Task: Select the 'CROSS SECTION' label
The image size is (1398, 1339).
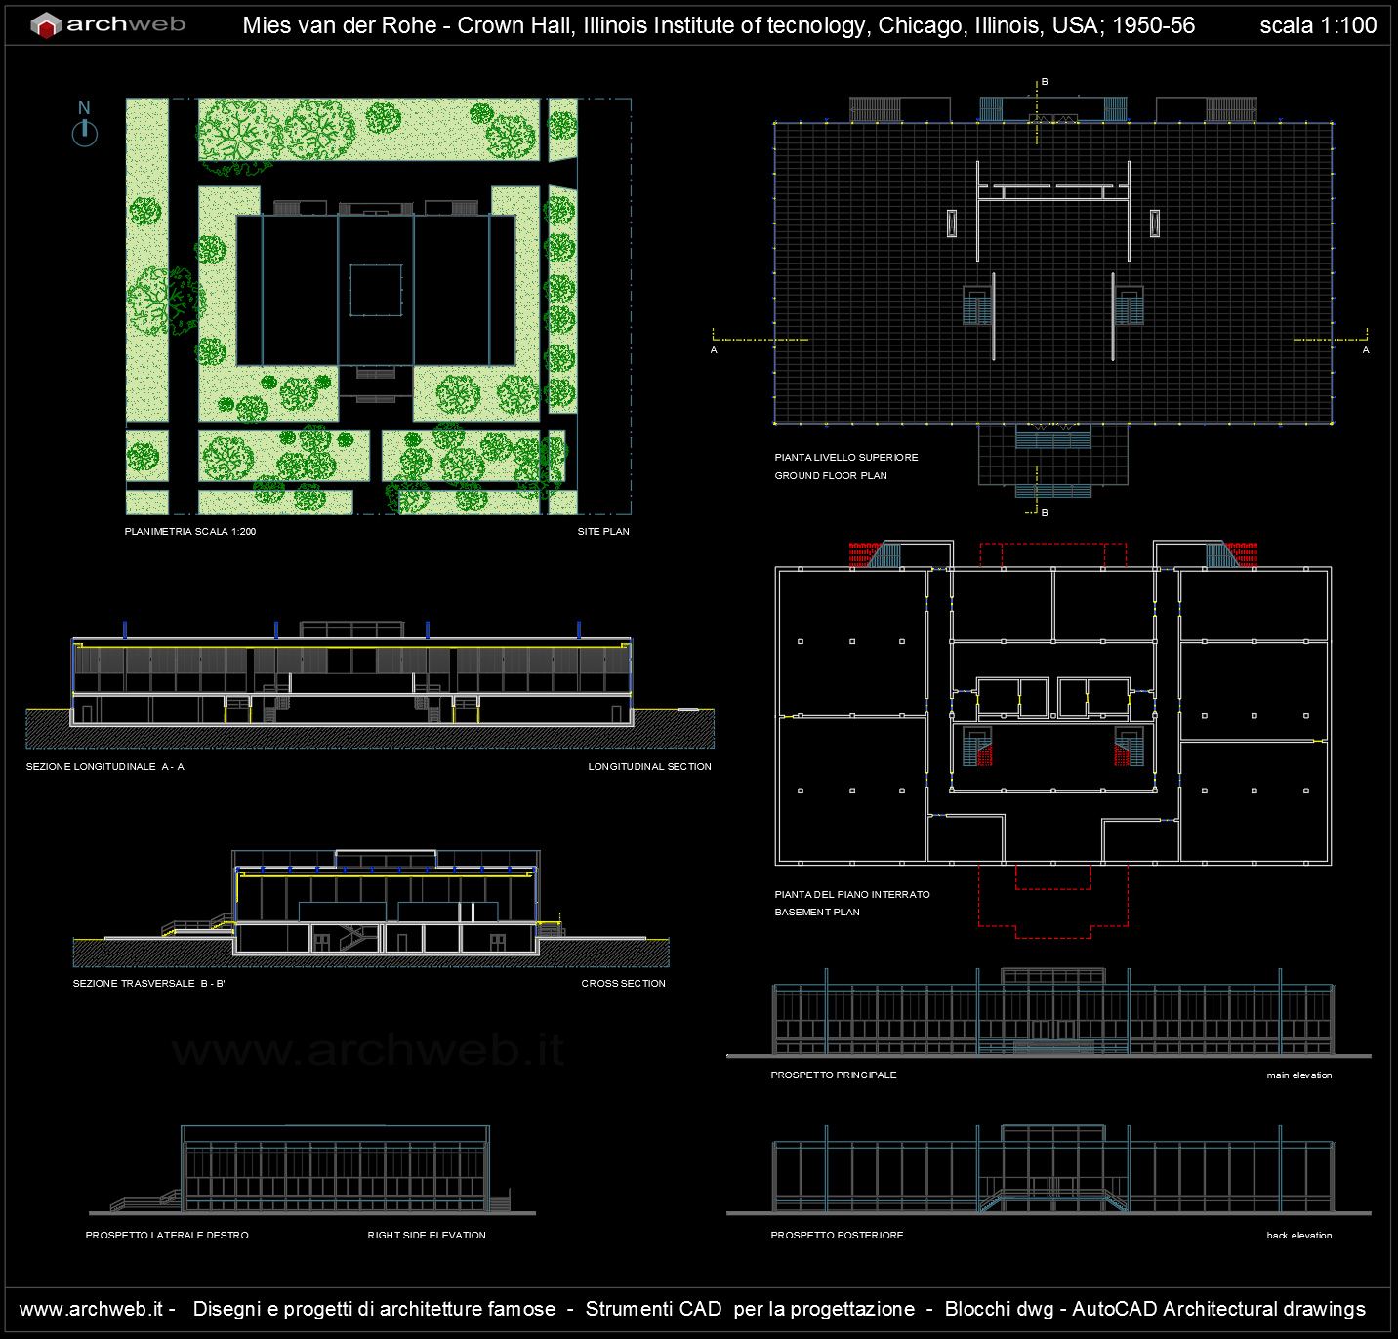Action: [x=624, y=984]
